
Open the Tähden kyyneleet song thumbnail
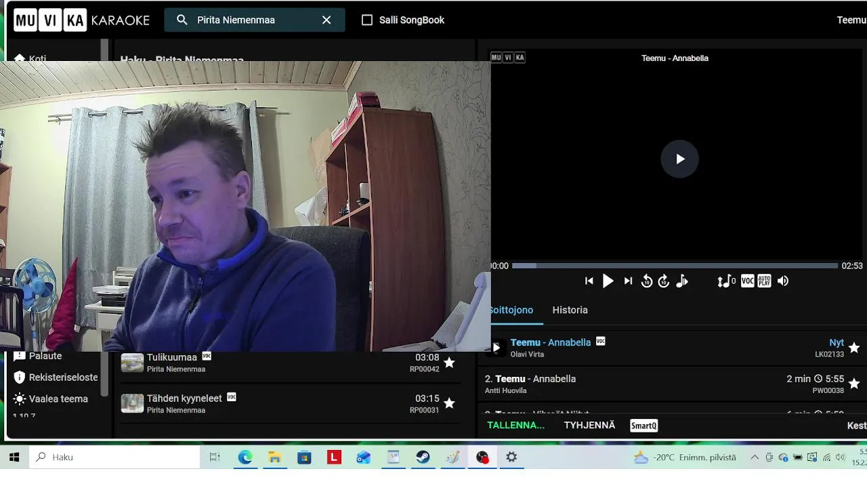click(x=132, y=403)
